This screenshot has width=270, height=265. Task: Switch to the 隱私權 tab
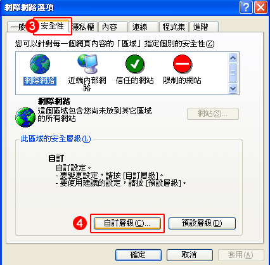[83, 27]
